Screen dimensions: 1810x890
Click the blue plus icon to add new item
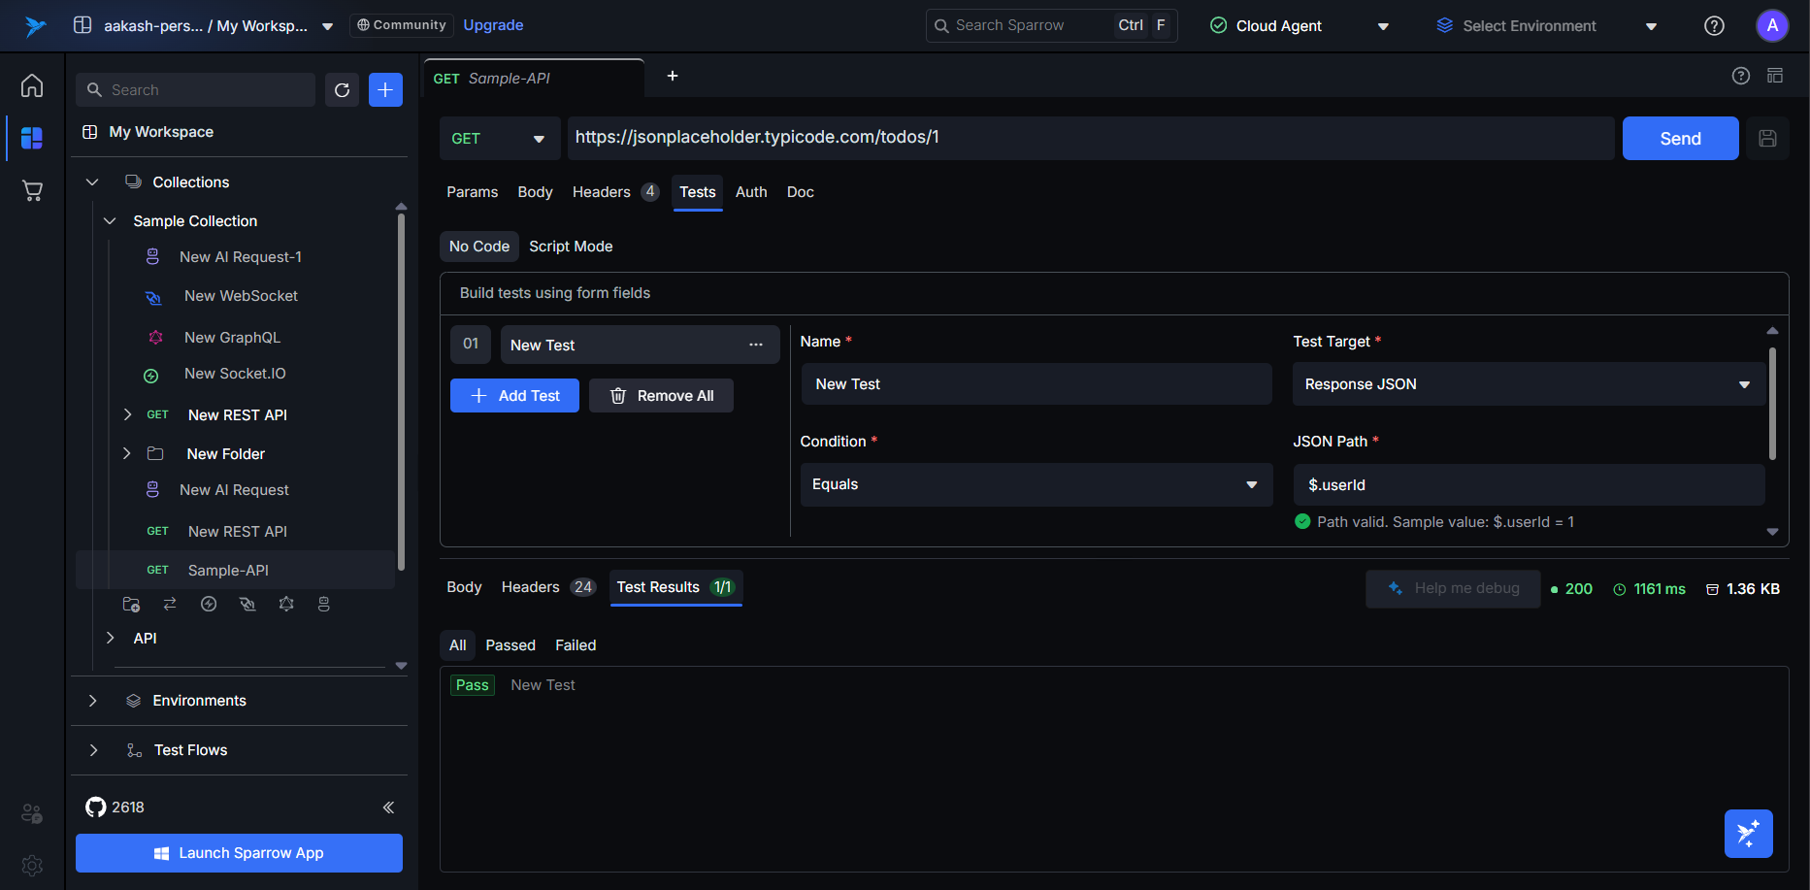[x=385, y=90]
